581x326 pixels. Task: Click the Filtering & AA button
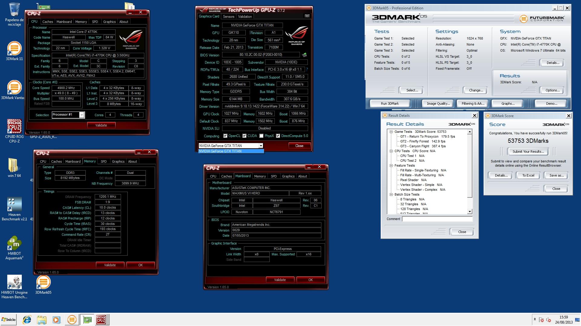[x=473, y=104]
